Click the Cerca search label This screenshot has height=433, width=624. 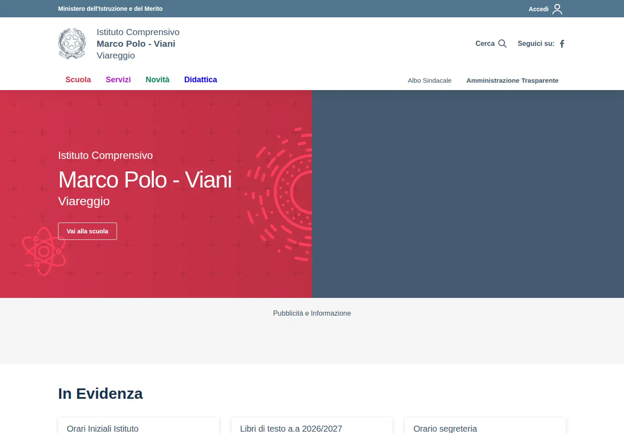click(485, 43)
